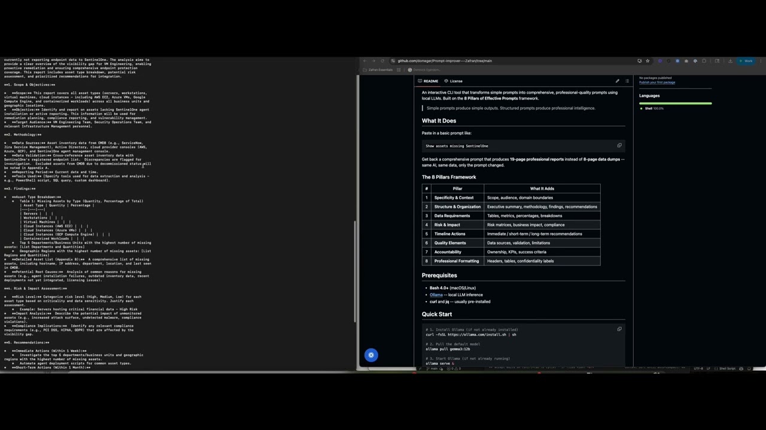766x430 pixels.
Task: Click the blue floating gear button
Action: [371, 355]
